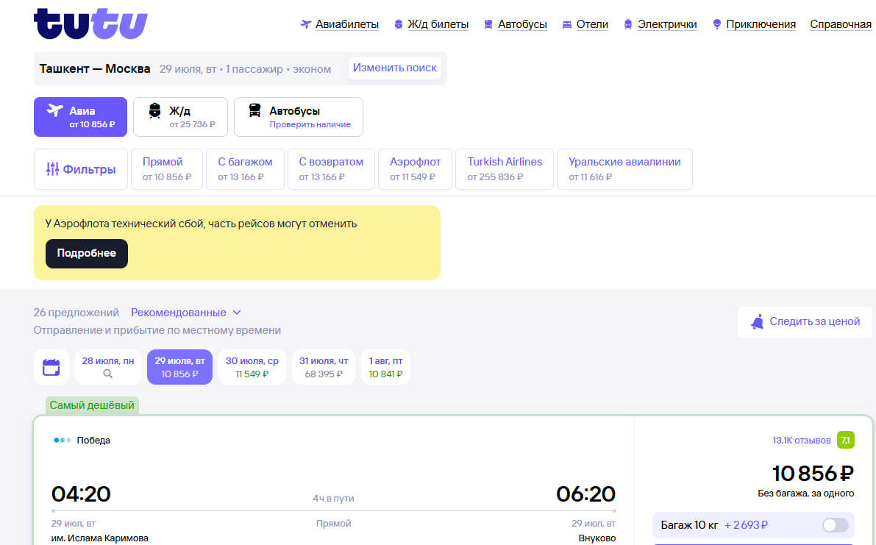Click the search magnifier under 28 июля
The image size is (876, 545).
108,374
